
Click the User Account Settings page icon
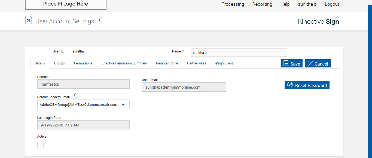tap(29, 20)
